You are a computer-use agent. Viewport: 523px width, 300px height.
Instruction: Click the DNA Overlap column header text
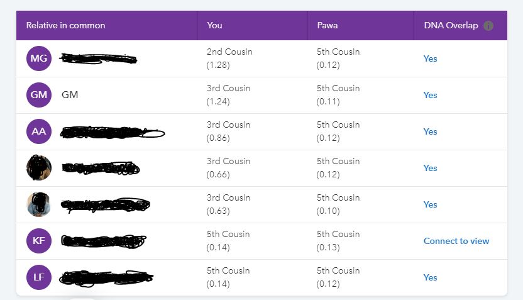point(451,26)
